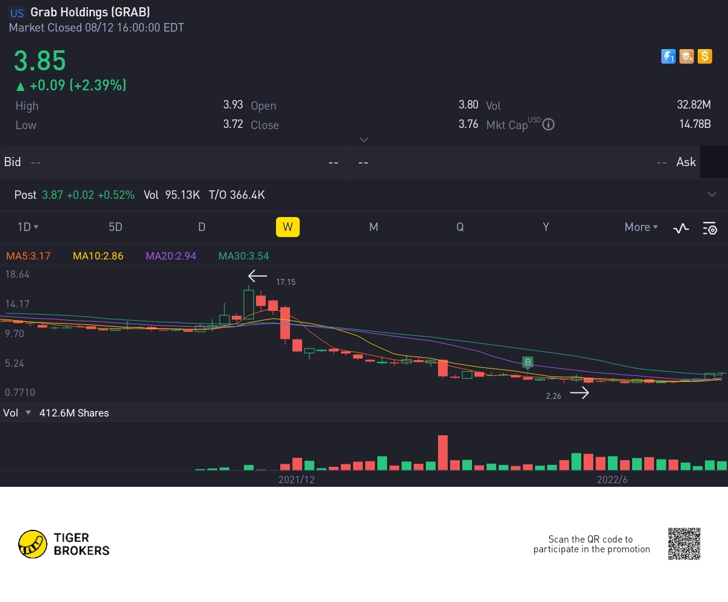The height and width of the screenshot is (602, 728).
Task: Expand the Post market row chevron
Action: coord(712,195)
